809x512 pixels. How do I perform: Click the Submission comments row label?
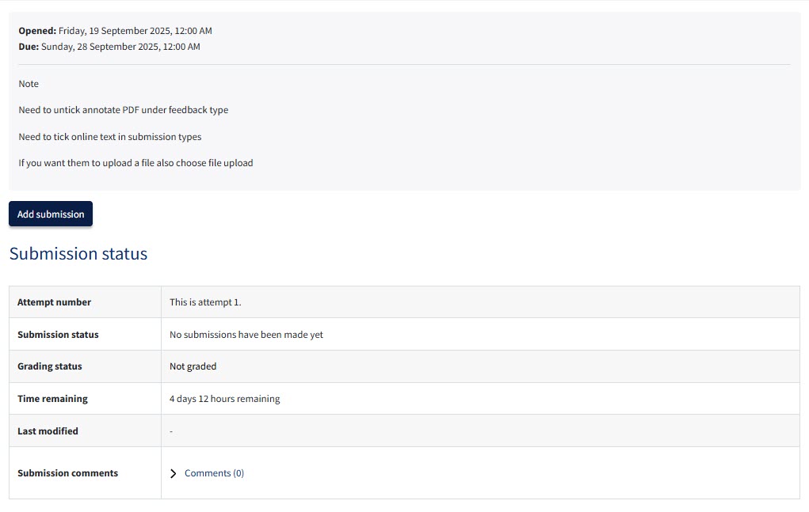(67, 473)
